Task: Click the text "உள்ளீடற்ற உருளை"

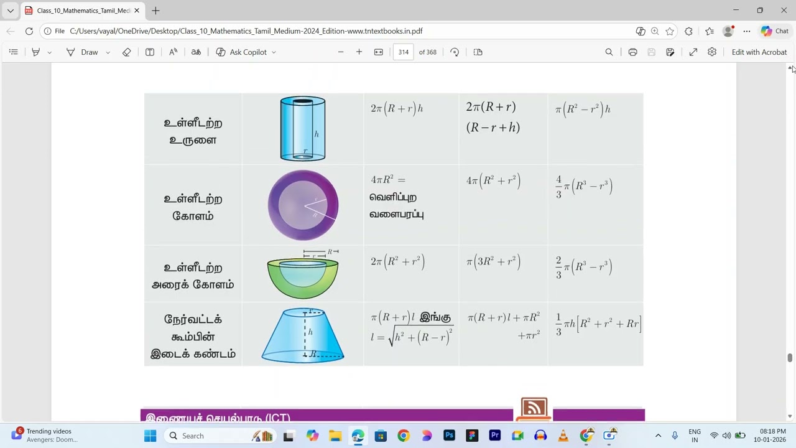Action: (x=193, y=131)
